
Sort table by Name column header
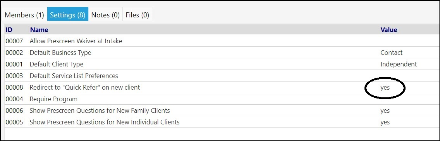tap(39, 30)
